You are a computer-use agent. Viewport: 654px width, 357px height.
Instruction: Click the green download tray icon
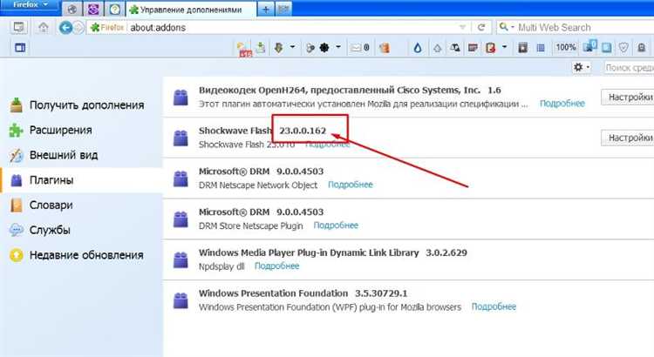point(261,48)
